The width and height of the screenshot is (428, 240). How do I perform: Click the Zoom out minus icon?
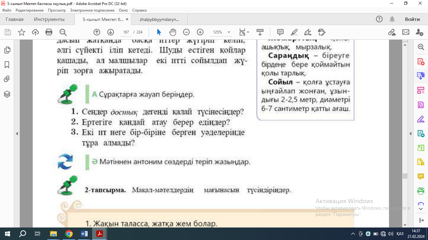[186, 32]
